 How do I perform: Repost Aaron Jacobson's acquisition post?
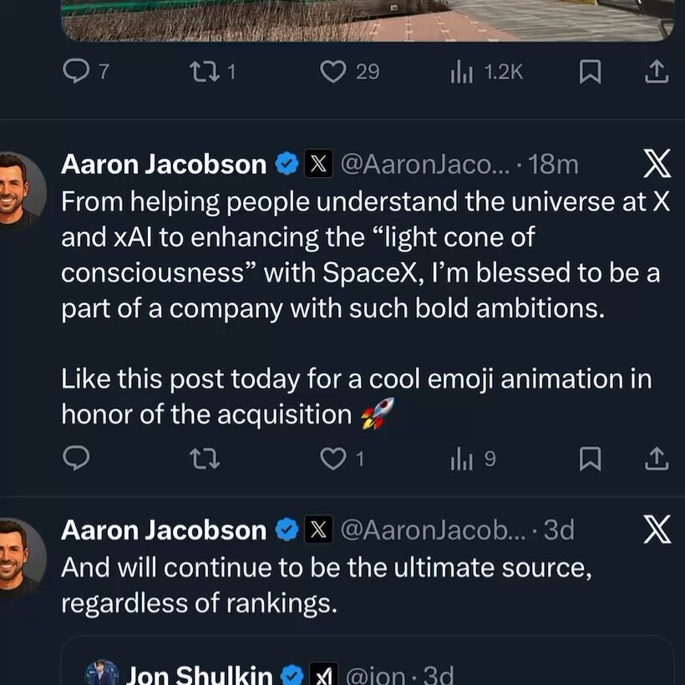coord(205,459)
